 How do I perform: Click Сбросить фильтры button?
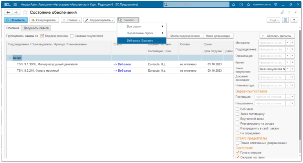[x=277, y=36]
